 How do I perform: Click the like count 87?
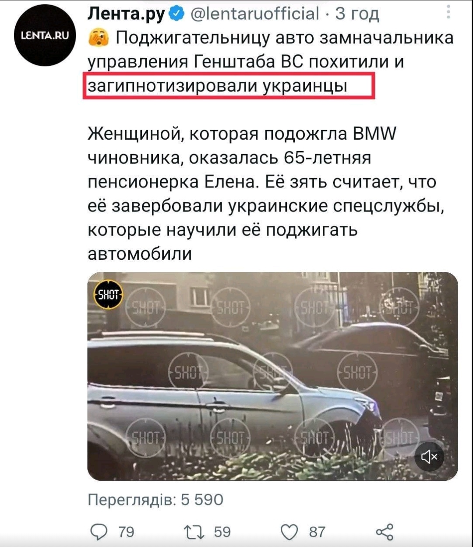click(x=317, y=532)
